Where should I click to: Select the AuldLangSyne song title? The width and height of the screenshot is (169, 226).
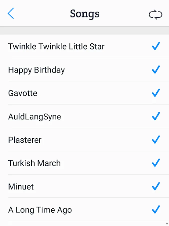pos(35,117)
